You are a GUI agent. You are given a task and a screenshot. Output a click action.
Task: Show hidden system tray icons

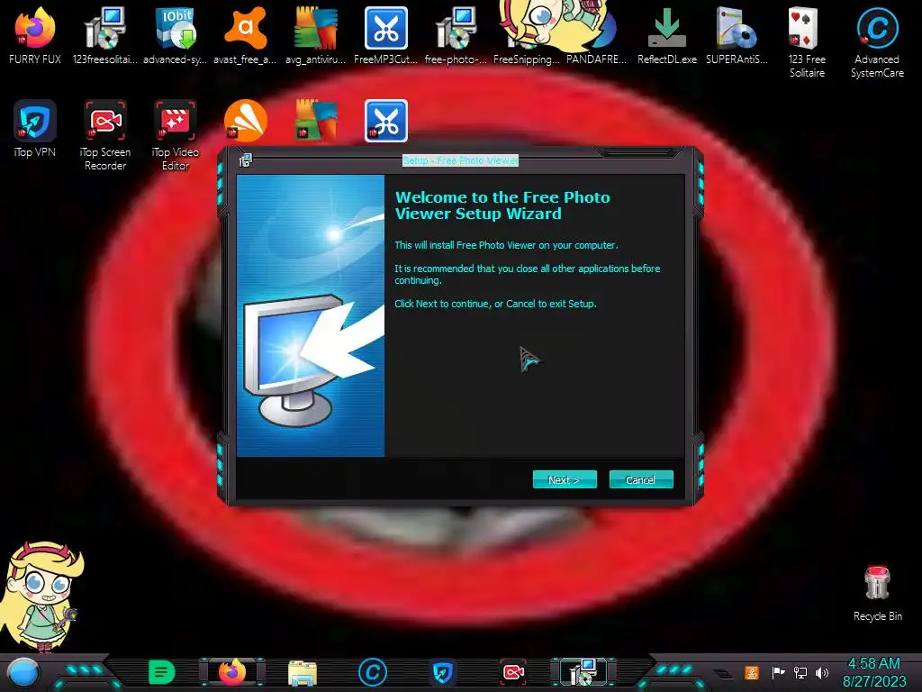coord(723,673)
